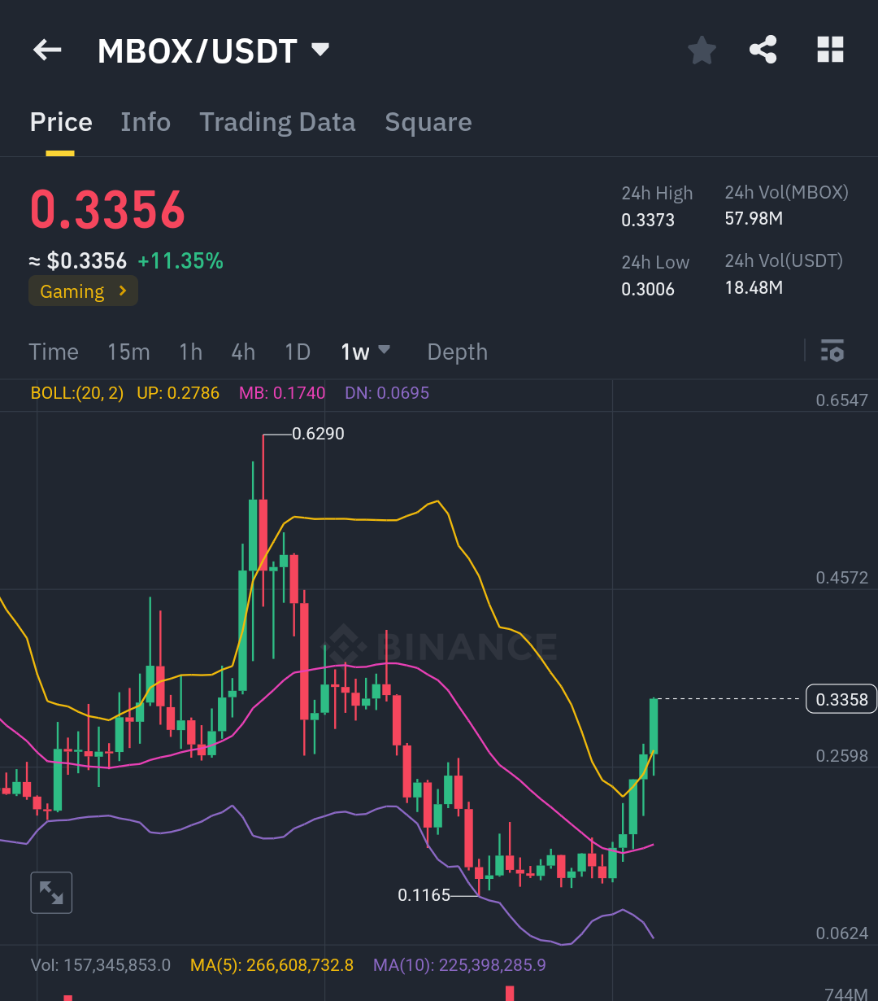This screenshot has width=878, height=1001.
Task: Tap the 24h Vol(MBOX) 57.98M value
Action: [754, 218]
